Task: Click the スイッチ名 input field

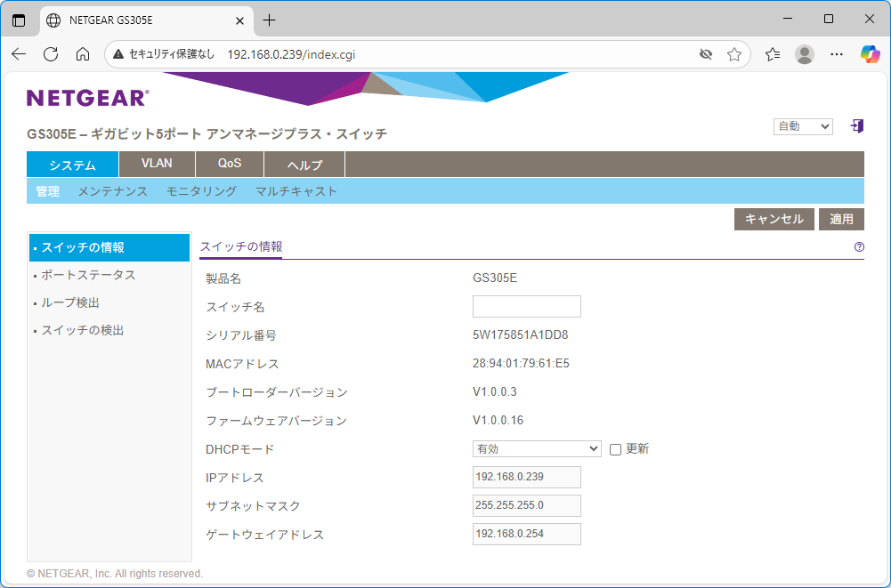Action: (526, 307)
